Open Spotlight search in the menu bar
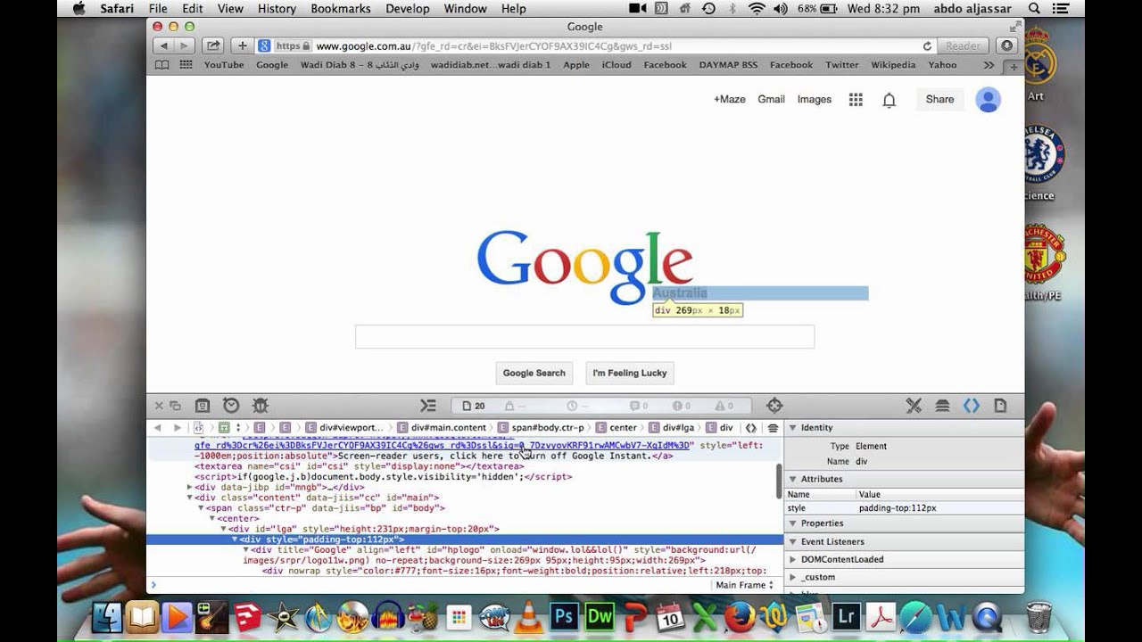 click(x=1035, y=8)
